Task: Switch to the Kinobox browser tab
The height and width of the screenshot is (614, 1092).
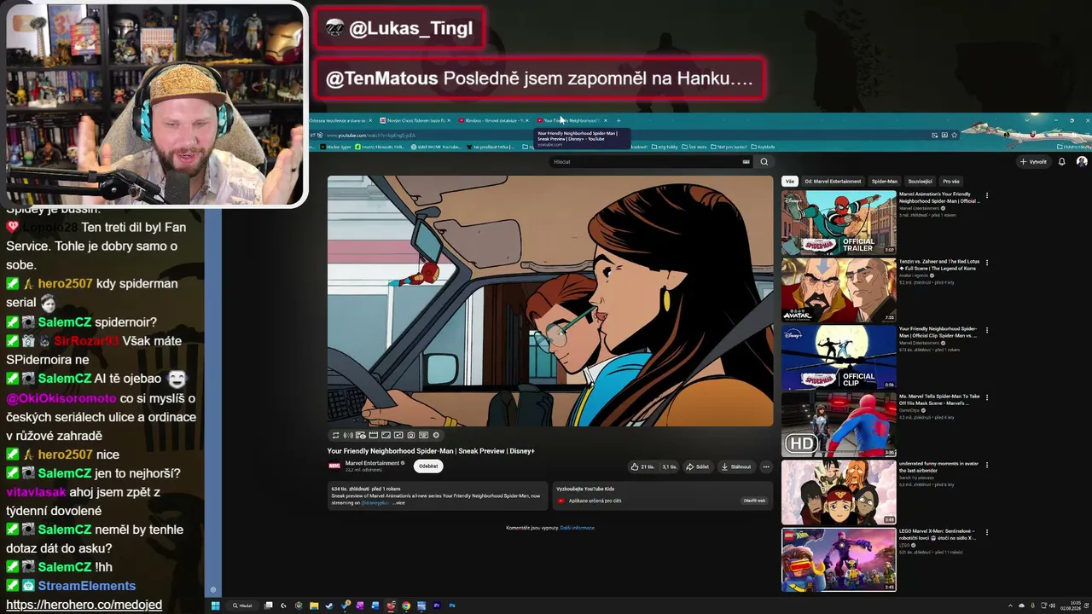Action: tap(495, 120)
